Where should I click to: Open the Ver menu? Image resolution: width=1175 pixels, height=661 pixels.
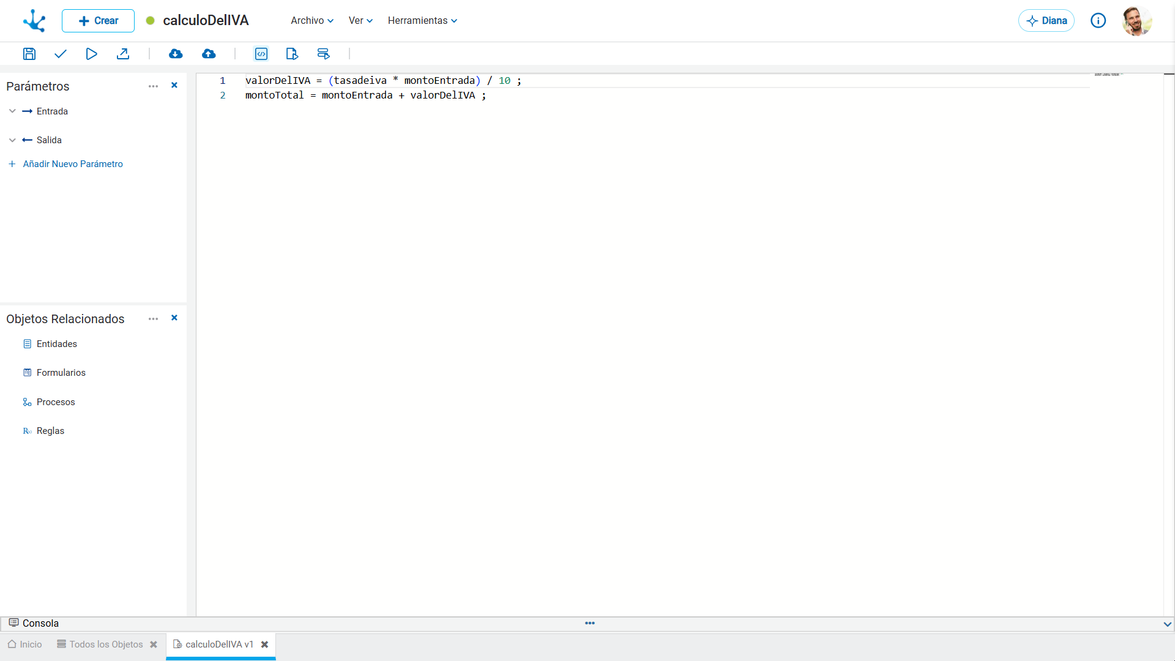tap(360, 21)
